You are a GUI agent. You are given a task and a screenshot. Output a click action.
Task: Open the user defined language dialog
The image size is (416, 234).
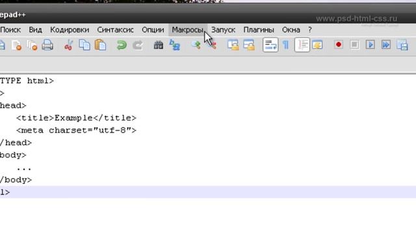pos(317,45)
